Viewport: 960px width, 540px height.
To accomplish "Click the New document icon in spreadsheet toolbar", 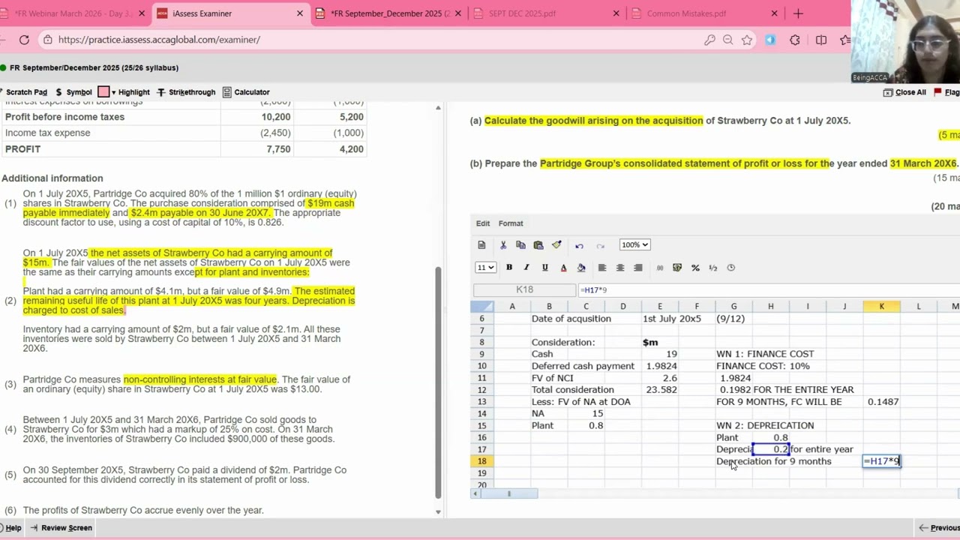I will (481, 245).
